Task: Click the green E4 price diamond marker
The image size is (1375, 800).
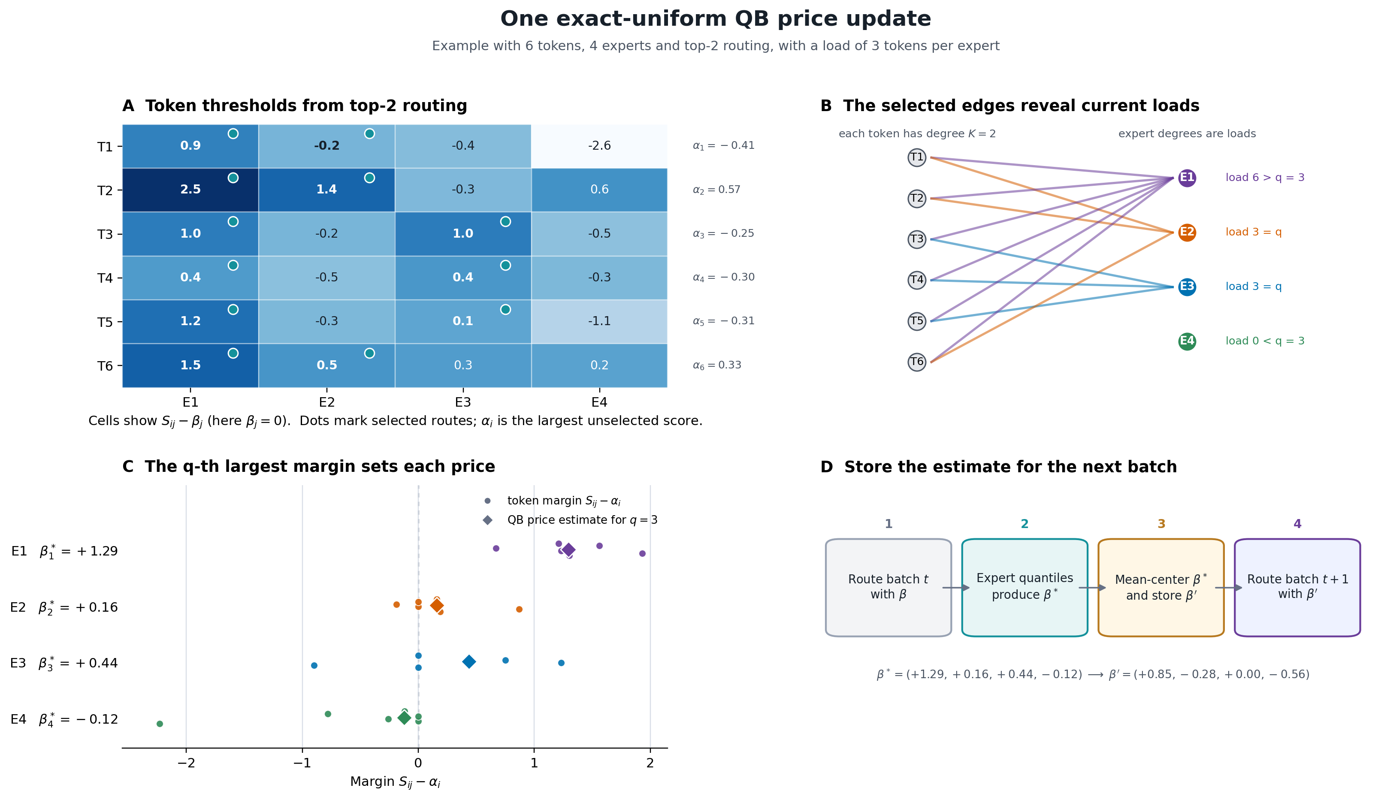Action: click(404, 717)
